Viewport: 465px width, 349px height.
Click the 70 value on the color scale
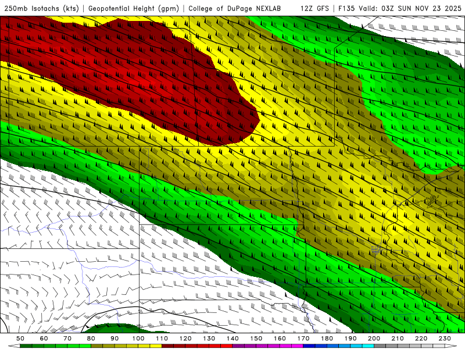[x=67, y=339]
